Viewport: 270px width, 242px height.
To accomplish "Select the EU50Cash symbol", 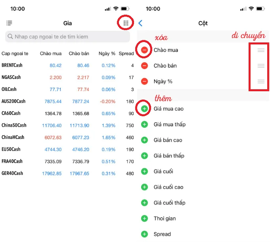I will coord(11,149).
